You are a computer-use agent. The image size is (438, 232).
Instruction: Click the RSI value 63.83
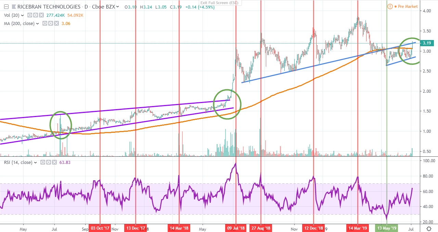tap(65, 163)
